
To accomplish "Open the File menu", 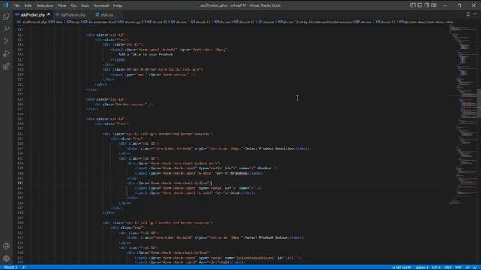I will pyautogui.click(x=17, y=5).
